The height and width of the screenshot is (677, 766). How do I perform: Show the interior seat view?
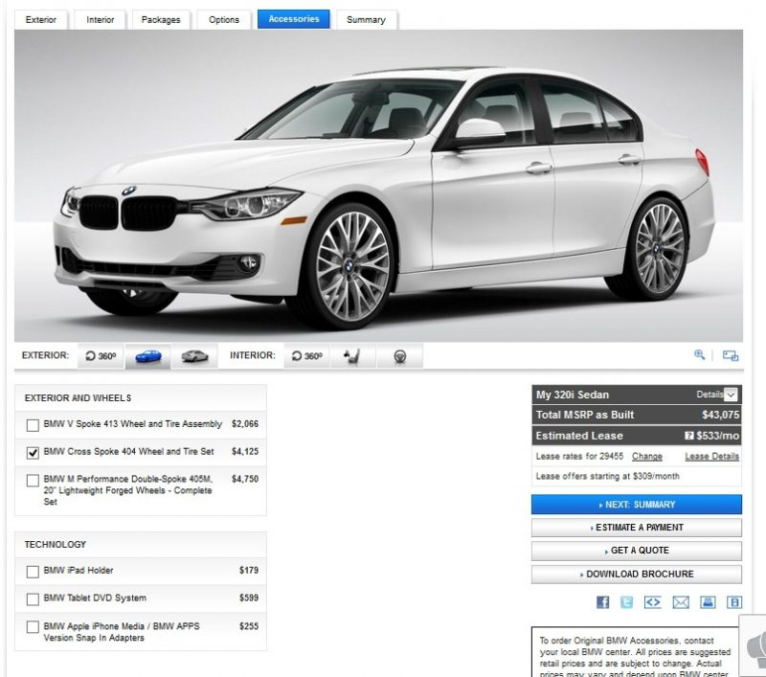pyautogui.click(x=352, y=356)
